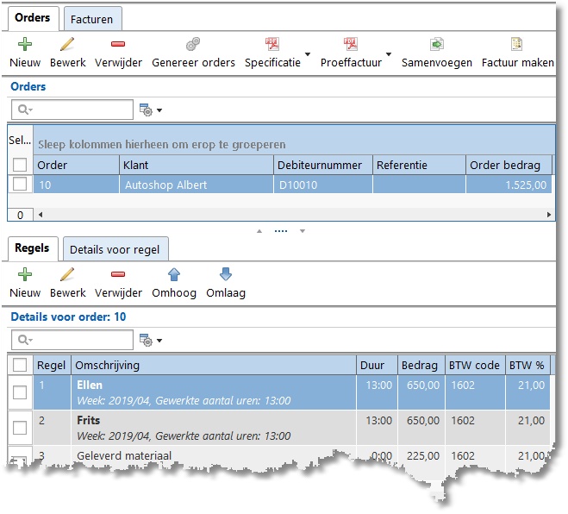The image size is (568, 514).
Task: Click the Samenvoegen merge icon
Action: point(437,44)
